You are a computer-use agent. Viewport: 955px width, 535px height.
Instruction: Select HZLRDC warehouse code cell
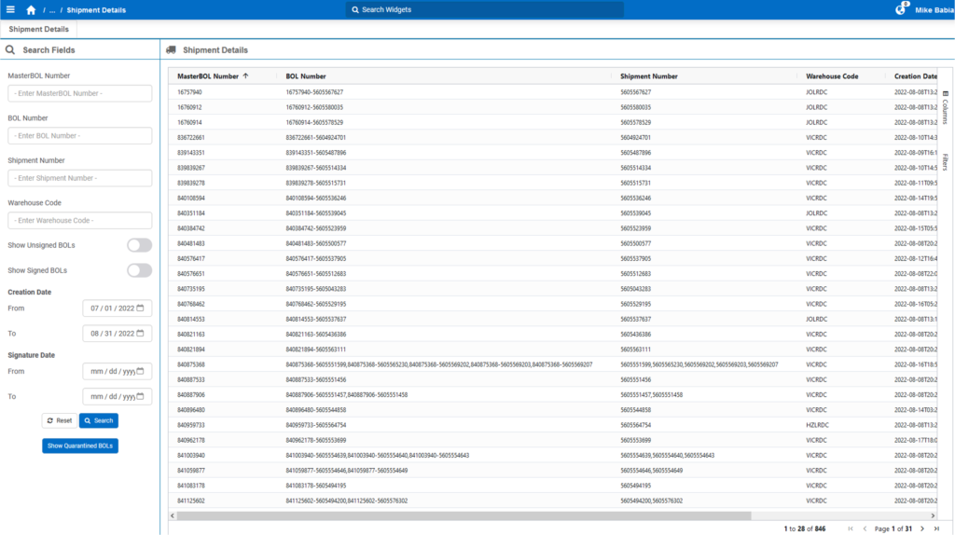coord(817,425)
